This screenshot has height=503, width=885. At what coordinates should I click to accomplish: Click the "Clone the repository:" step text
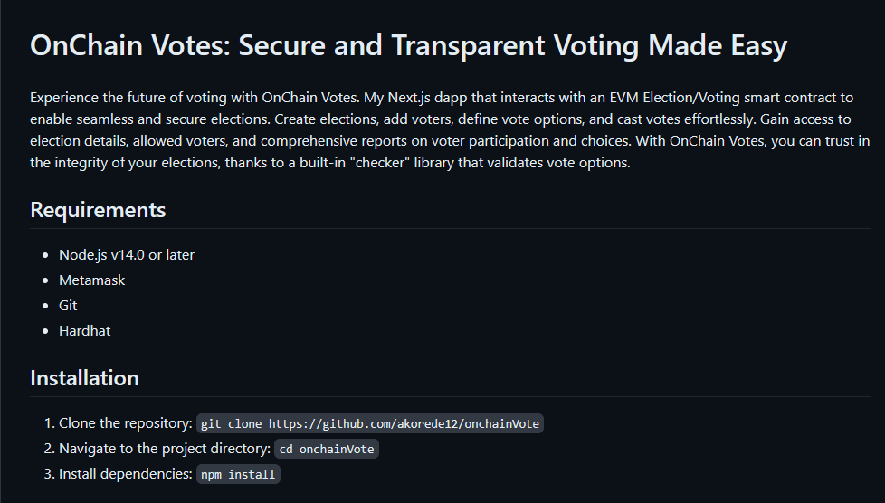pos(126,423)
